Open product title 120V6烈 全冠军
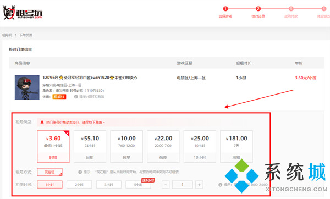The image size is (330, 199). [x=90, y=78]
